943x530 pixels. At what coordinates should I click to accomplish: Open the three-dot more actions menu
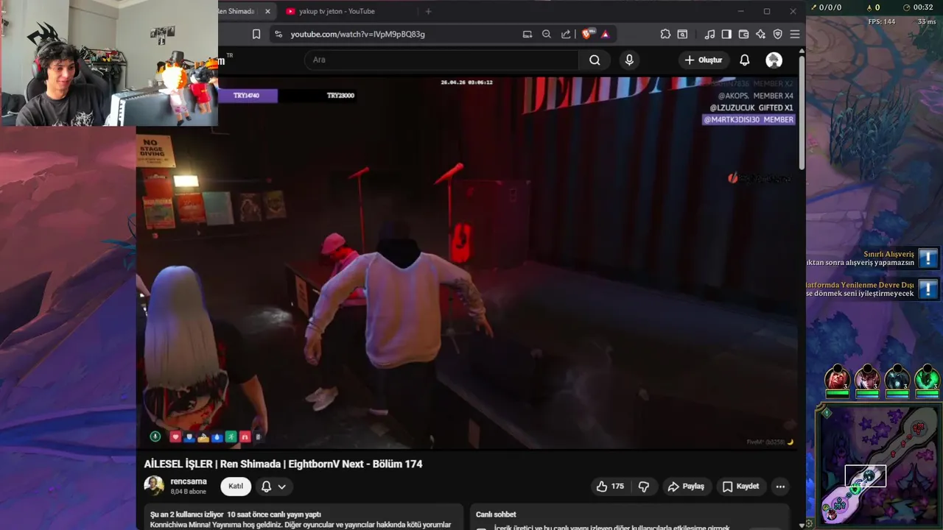pos(780,486)
